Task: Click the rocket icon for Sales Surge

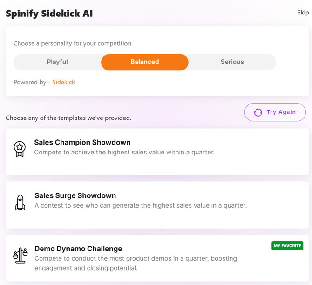Action: 20,202
